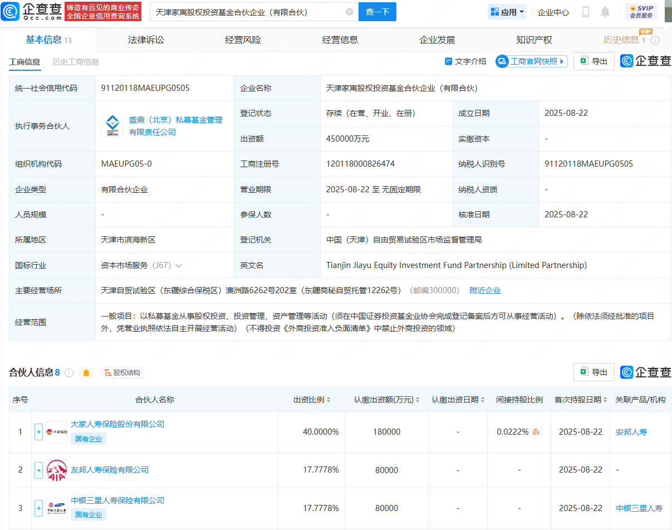This screenshot has width=672, height=530.
Task: Click the 盛鼎 company logo thumbnail
Action: coord(112,126)
